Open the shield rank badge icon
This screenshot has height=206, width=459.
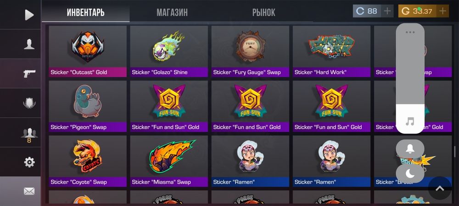point(29,103)
